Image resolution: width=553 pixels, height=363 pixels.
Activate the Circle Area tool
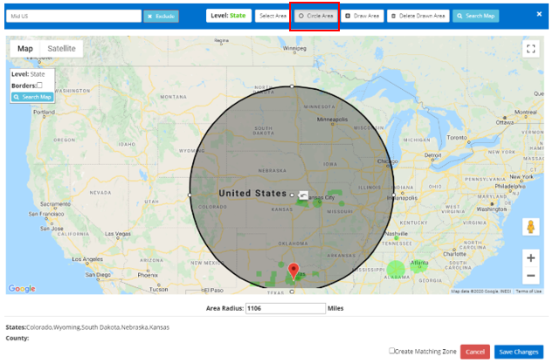point(315,16)
